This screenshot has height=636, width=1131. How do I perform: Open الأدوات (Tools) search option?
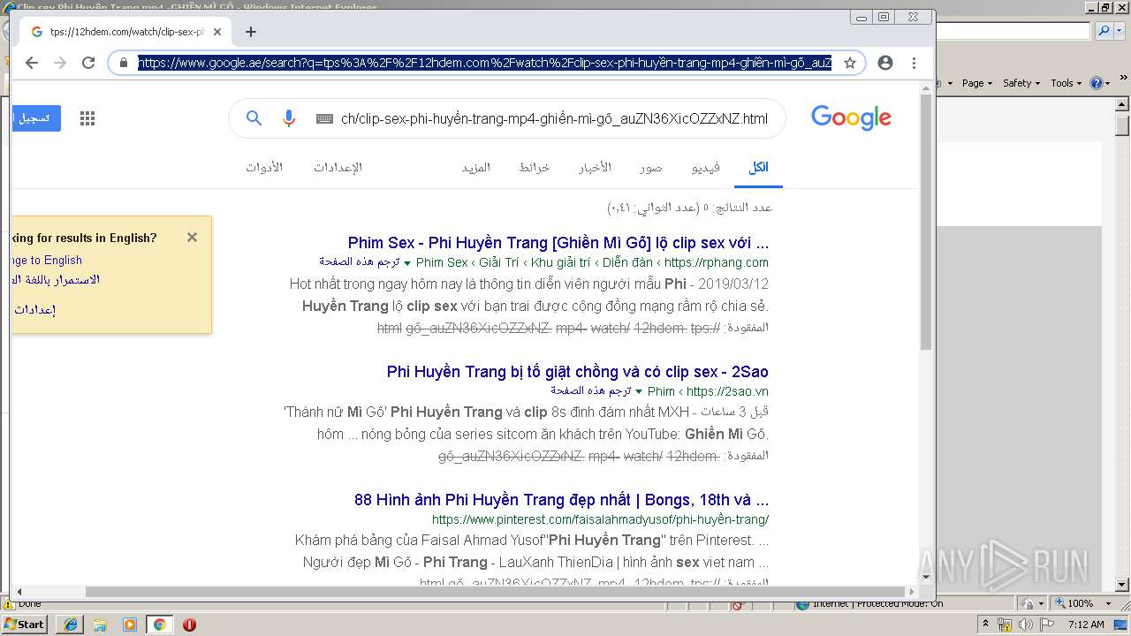point(264,167)
